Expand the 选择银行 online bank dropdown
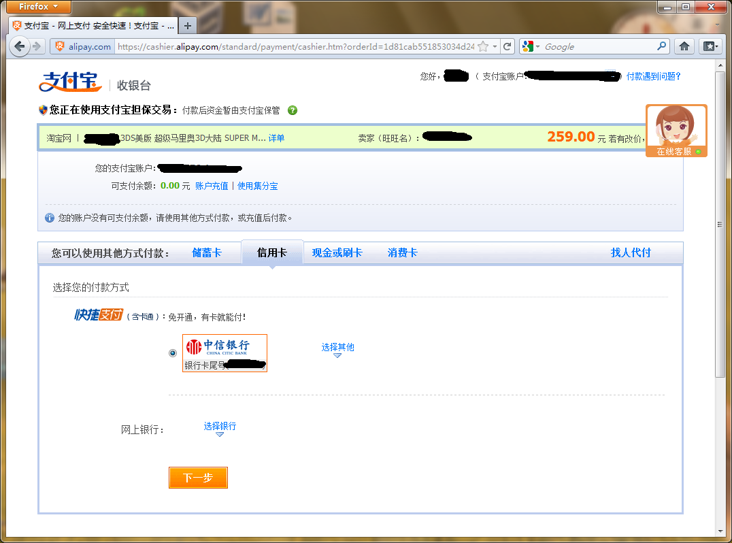 tap(220, 429)
